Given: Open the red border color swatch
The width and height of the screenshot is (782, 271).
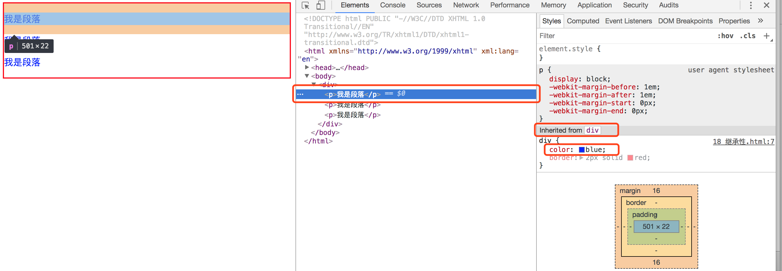Looking at the screenshot, I should 630,158.
